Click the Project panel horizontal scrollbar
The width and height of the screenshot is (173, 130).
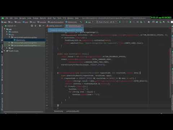coord(23,112)
